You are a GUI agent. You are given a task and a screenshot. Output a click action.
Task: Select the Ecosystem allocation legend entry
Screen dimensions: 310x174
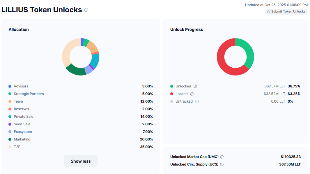pyautogui.click(x=23, y=132)
